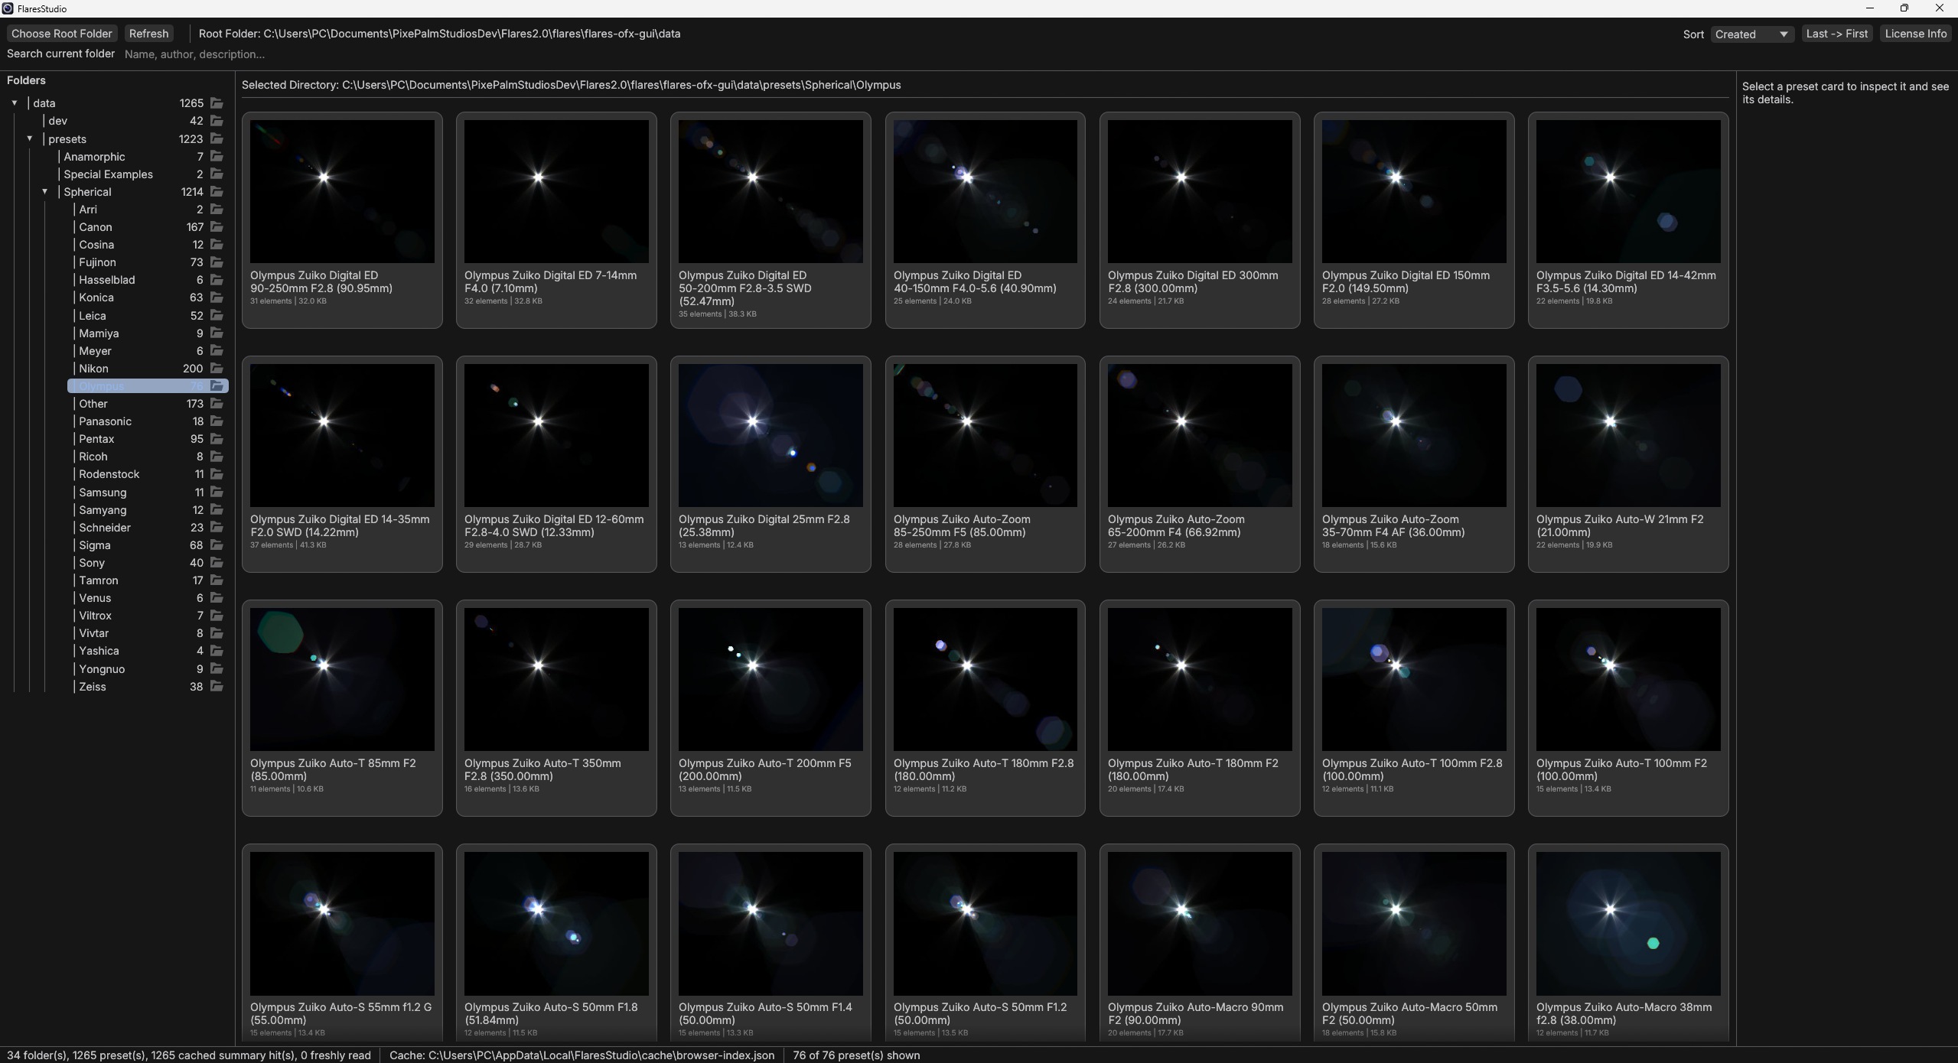
Task: Open folder icon next to Zeiss
Action: pyautogui.click(x=217, y=687)
